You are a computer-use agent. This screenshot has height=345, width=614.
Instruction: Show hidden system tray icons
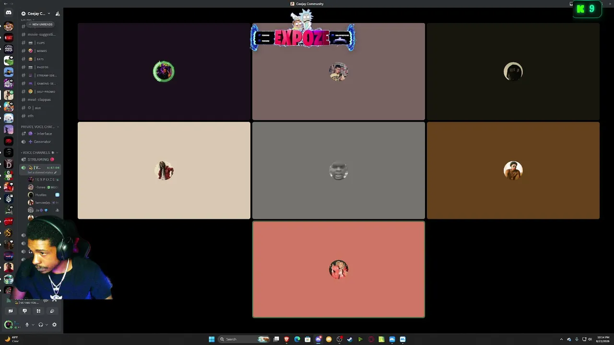(561, 339)
